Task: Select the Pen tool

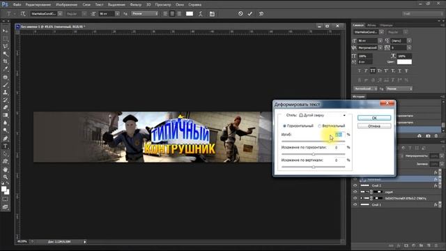Action: click(x=5, y=139)
